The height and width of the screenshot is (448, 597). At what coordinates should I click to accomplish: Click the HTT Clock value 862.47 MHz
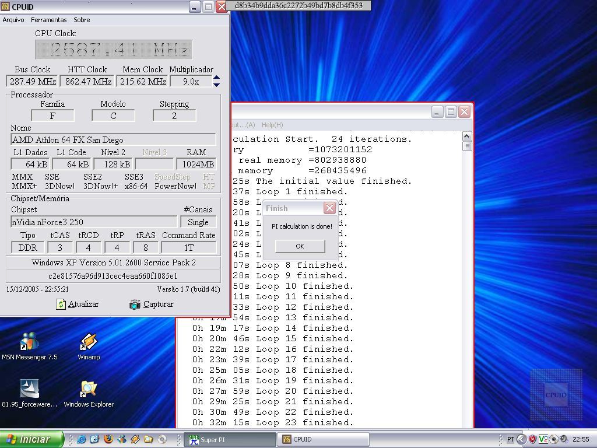[87, 82]
